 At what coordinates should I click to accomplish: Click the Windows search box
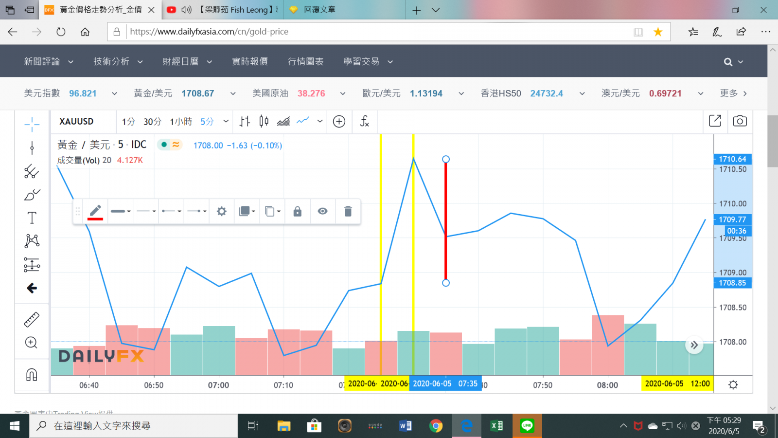click(x=134, y=426)
